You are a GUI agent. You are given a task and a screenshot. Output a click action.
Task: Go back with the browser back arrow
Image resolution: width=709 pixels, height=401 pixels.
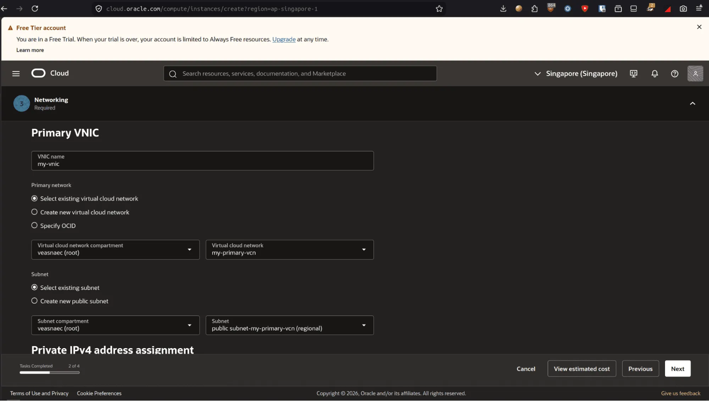click(4, 9)
